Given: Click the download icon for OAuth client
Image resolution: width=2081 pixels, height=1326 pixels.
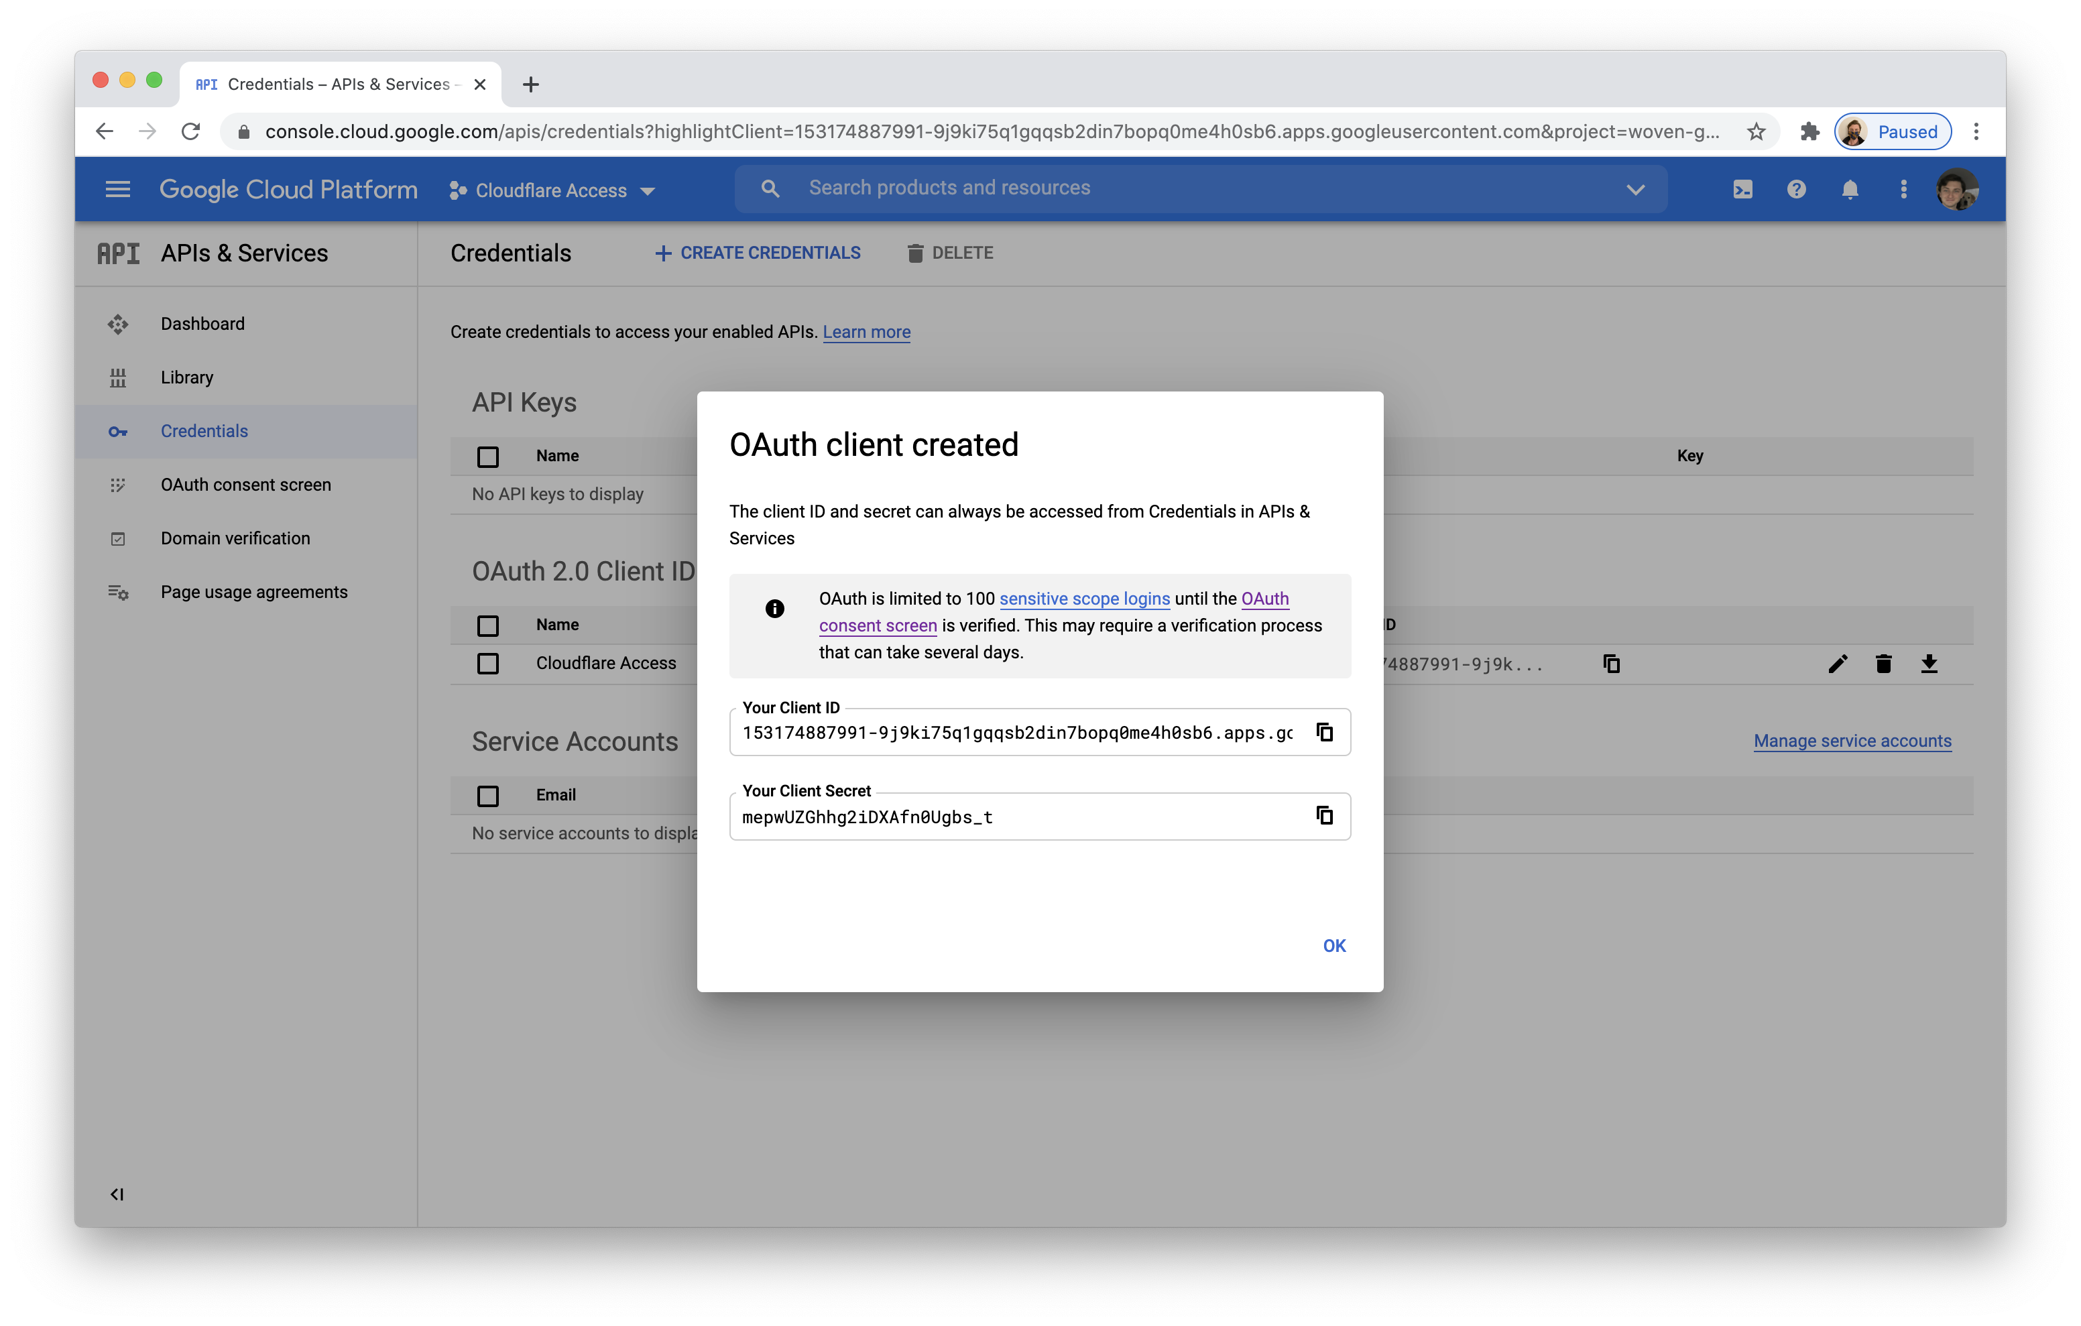Looking at the screenshot, I should (1927, 663).
